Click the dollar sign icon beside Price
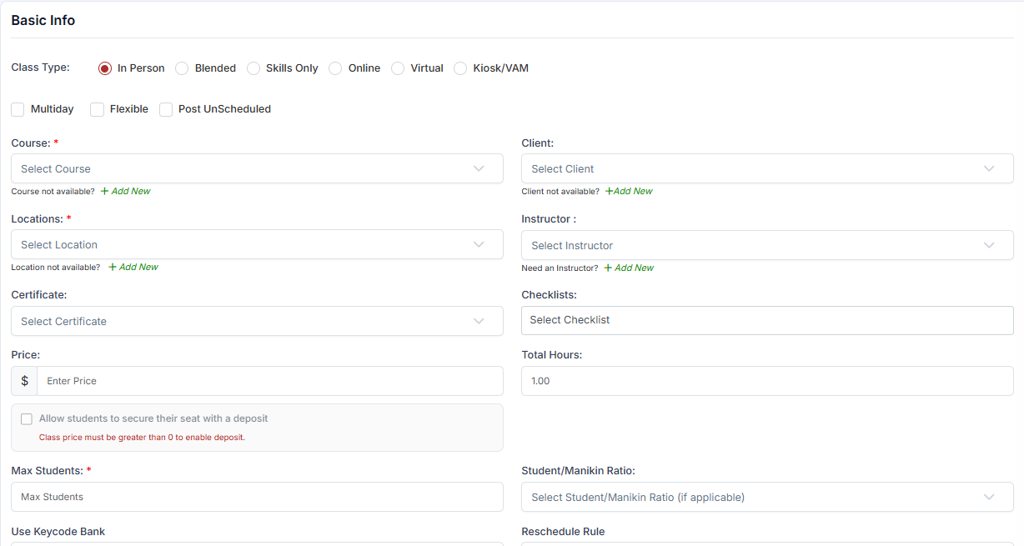This screenshot has width=1024, height=546. click(x=24, y=381)
